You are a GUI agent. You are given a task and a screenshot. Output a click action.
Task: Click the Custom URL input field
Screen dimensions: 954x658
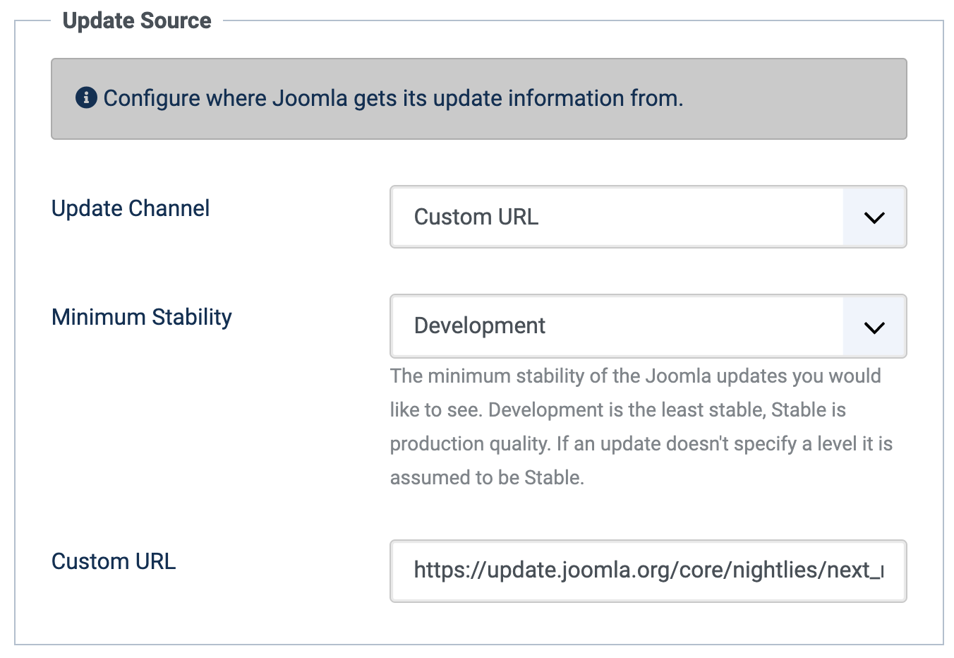tap(648, 571)
